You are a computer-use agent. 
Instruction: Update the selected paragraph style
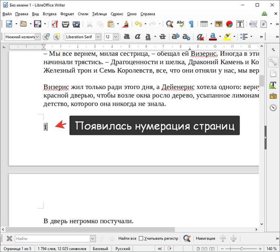(46, 37)
